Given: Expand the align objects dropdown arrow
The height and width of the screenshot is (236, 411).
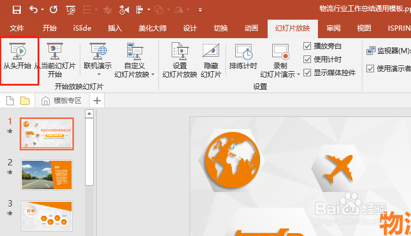Looking at the screenshot, I should click(x=149, y=10).
